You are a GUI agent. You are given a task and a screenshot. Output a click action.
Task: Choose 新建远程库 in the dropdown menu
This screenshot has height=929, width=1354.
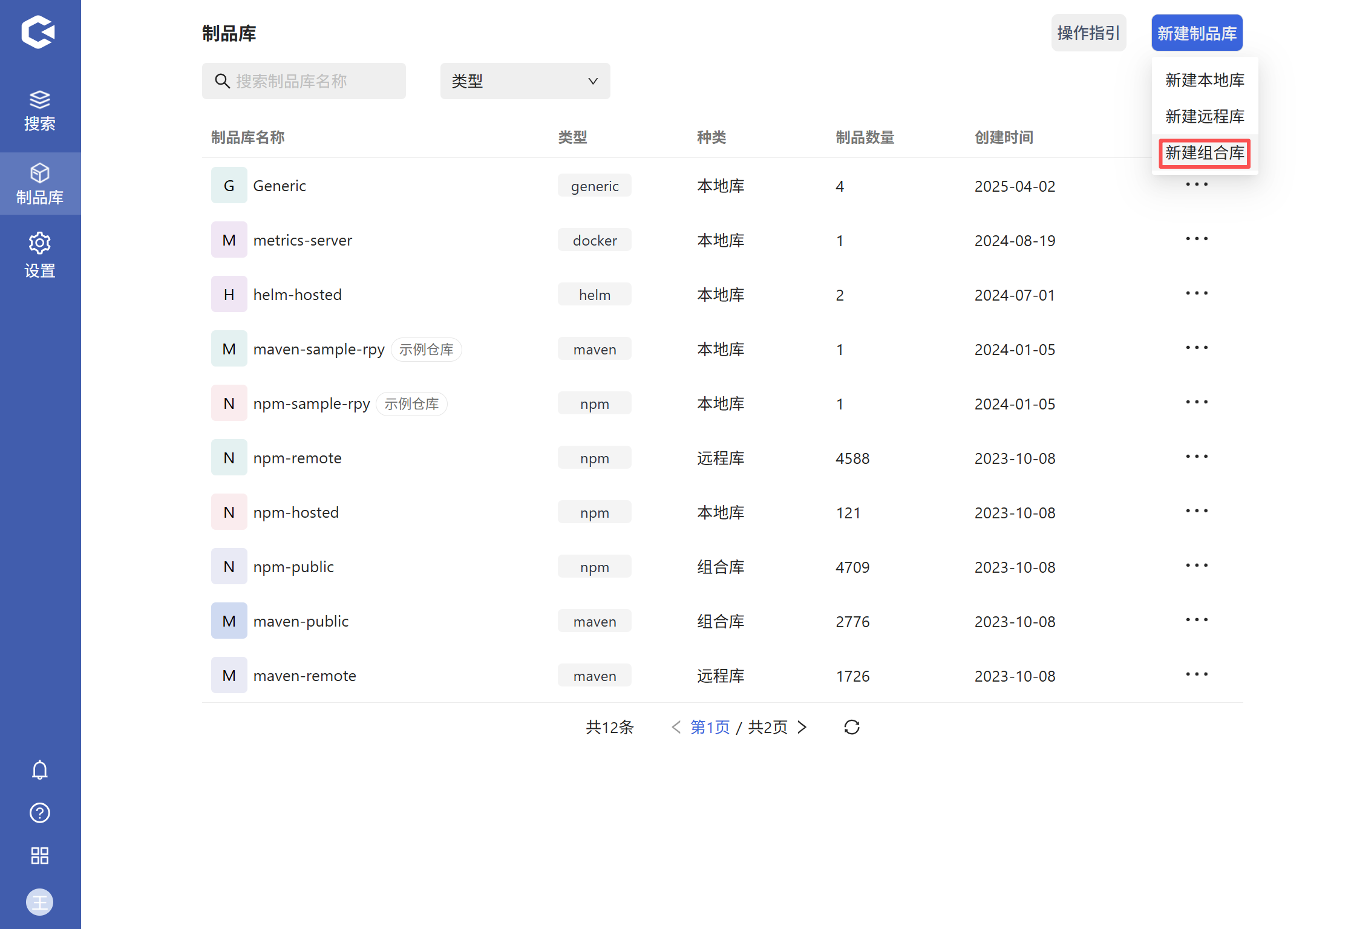pyautogui.click(x=1205, y=116)
